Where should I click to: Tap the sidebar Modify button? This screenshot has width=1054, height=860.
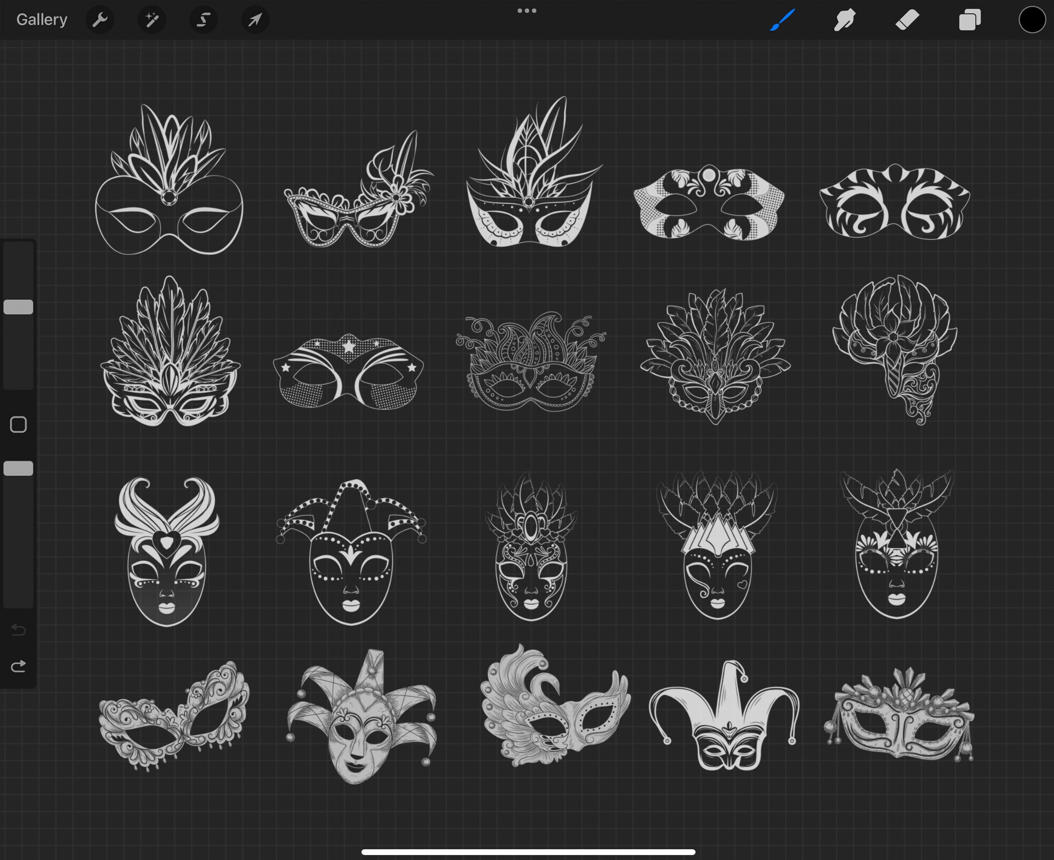[x=19, y=424]
